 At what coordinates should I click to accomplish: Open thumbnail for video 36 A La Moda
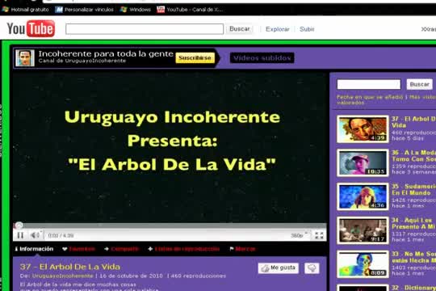pos(363,163)
